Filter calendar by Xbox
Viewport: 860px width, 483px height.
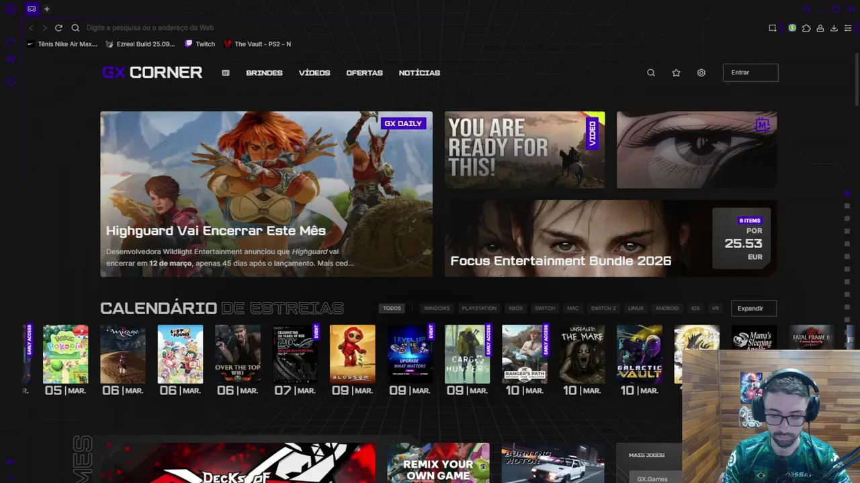(x=515, y=308)
